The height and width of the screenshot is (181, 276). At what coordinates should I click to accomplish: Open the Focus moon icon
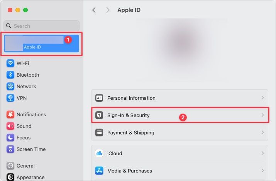point(10,138)
